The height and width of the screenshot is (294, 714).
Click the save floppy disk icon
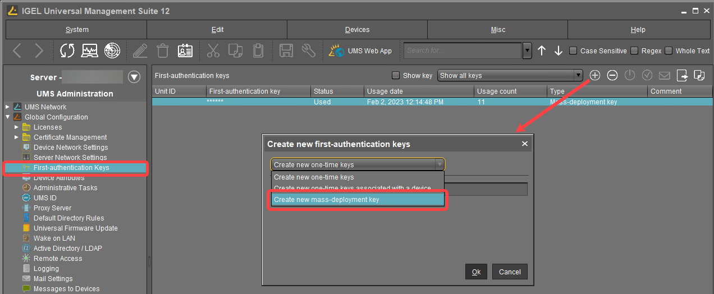[x=286, y=51]
